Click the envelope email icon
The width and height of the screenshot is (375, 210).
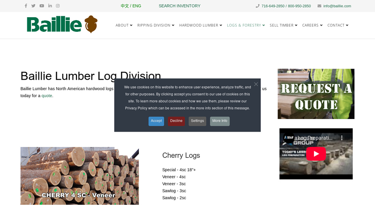(x=319, y=6)
